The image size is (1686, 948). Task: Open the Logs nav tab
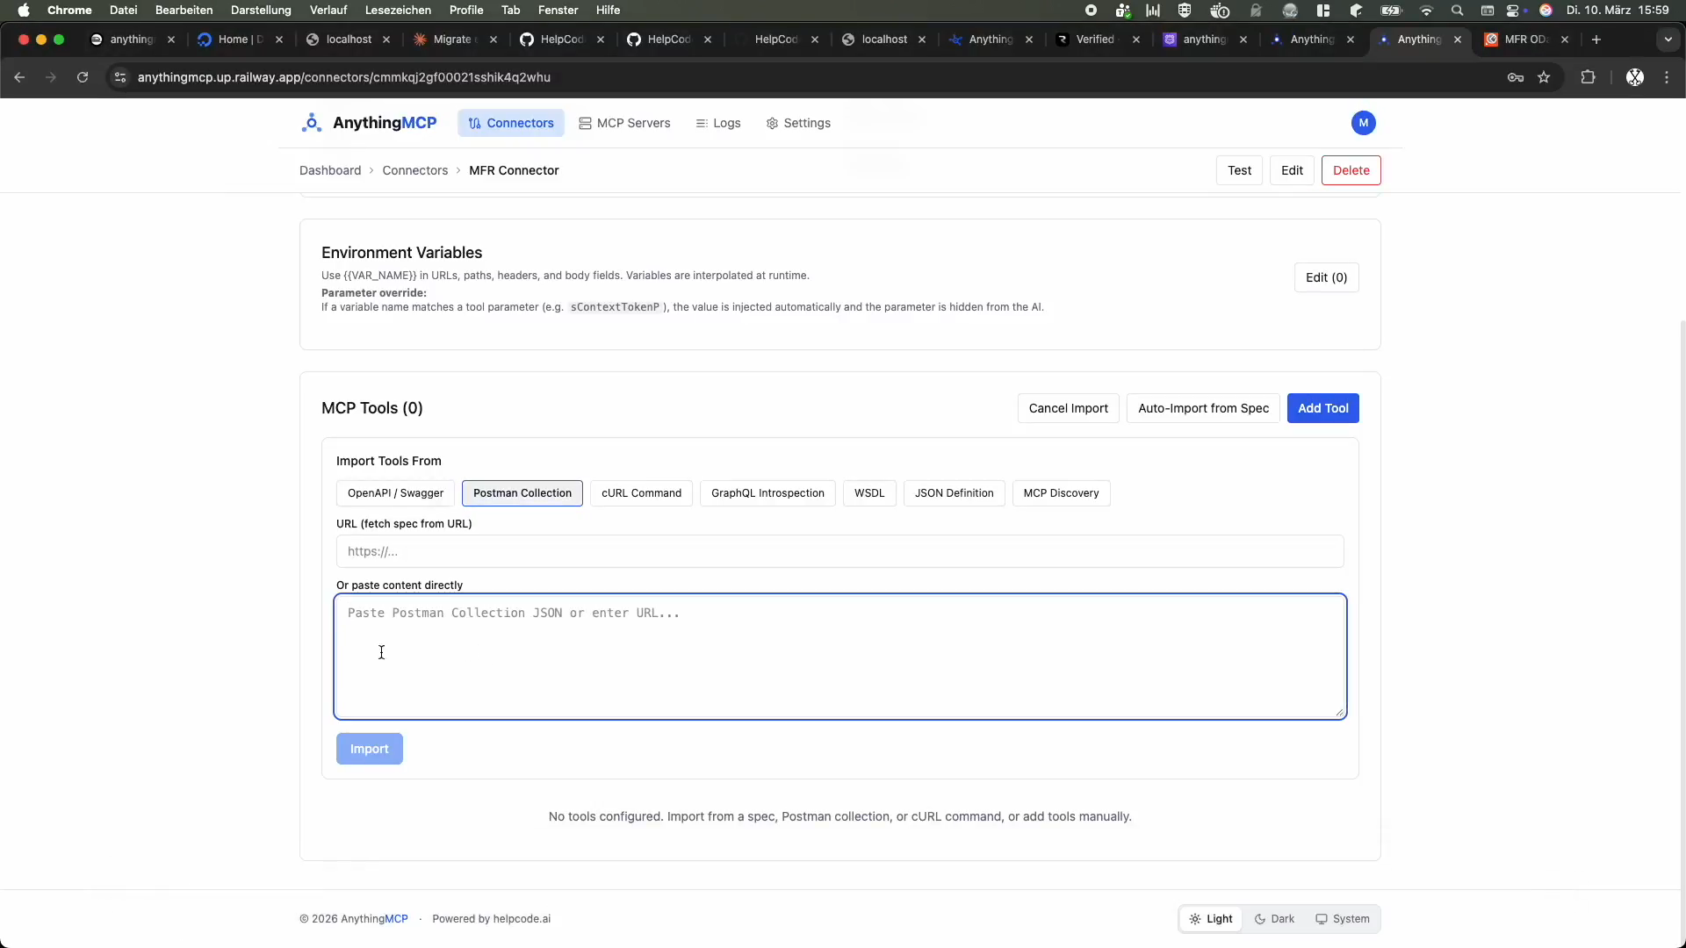(x=718, y=123)
